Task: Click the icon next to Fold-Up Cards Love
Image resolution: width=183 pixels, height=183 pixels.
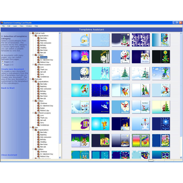Action: [38, 67]
